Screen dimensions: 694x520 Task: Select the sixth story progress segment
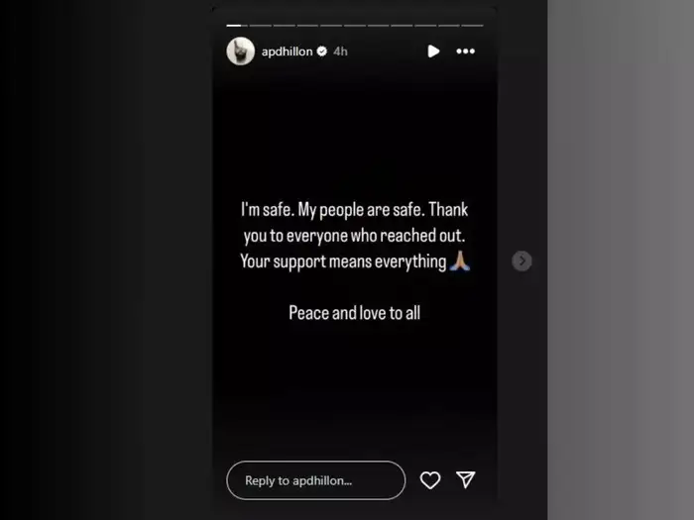355,26
